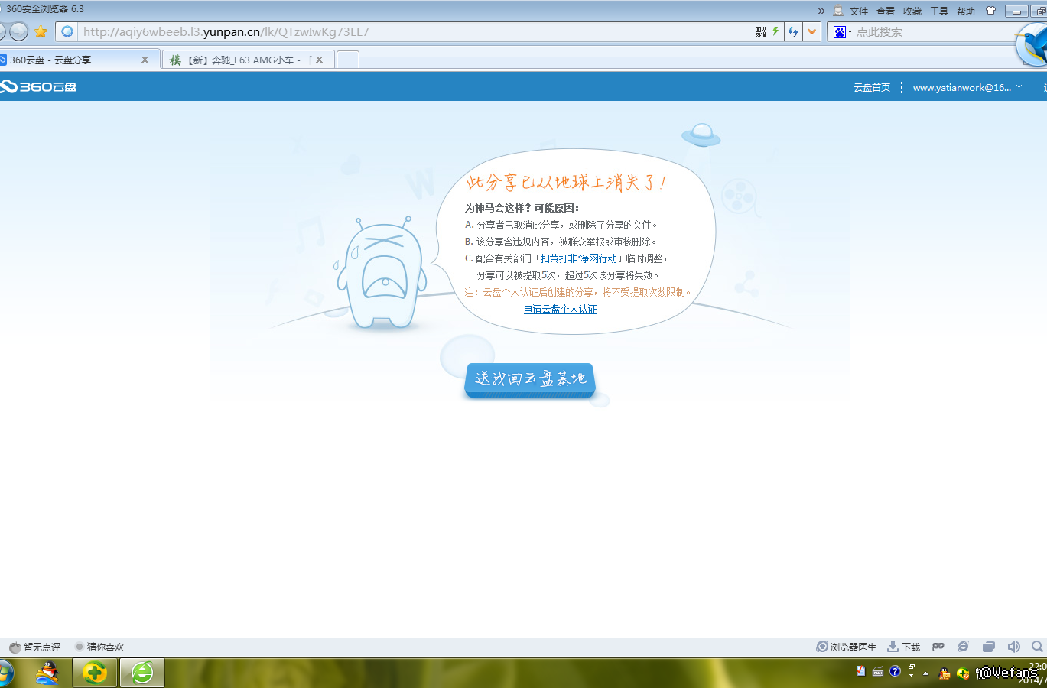The image size is (1047, 688).
Task: Click the blue help question tray icon
Action: [x=895, y=671]
